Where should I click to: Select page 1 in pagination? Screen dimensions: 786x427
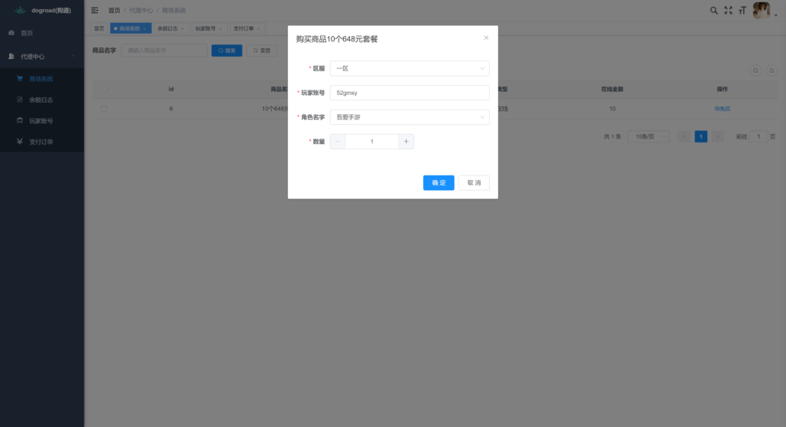701,136
